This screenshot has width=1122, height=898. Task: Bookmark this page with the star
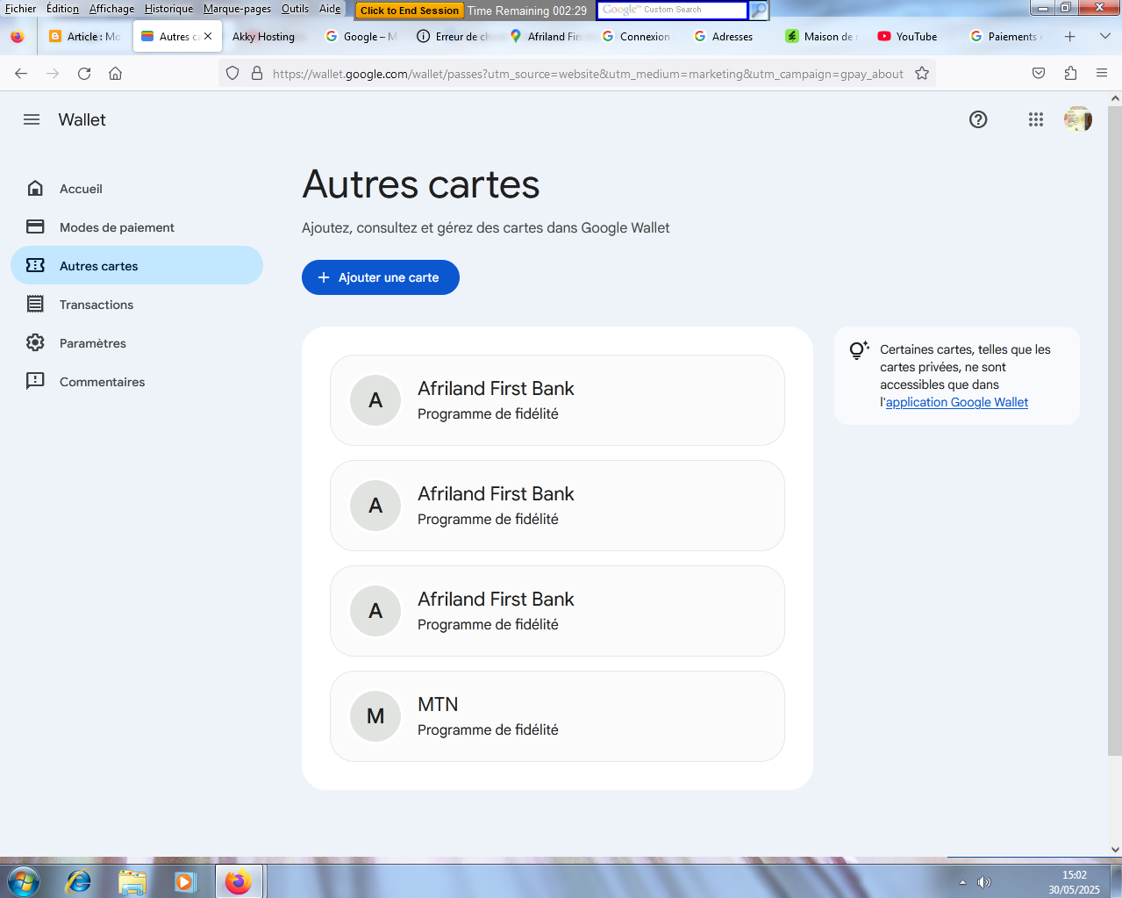pos(922,74)
